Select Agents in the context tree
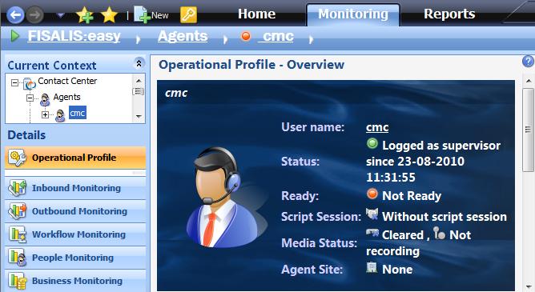Screen dimensions: 535x292 tap(67, 97)
